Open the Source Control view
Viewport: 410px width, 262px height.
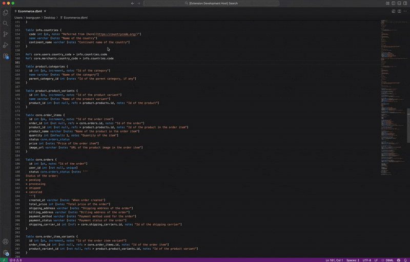(5, 34)
